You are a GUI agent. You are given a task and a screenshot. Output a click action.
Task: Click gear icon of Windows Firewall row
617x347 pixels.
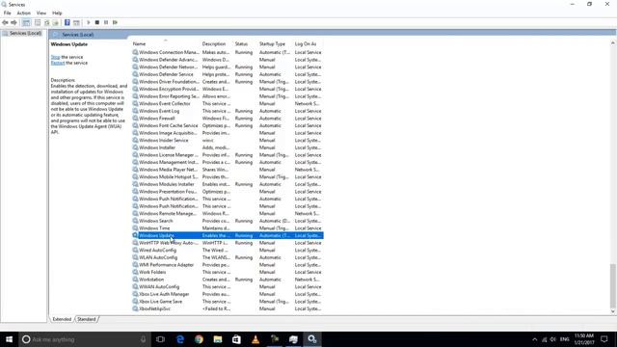[x=135, y=119]
